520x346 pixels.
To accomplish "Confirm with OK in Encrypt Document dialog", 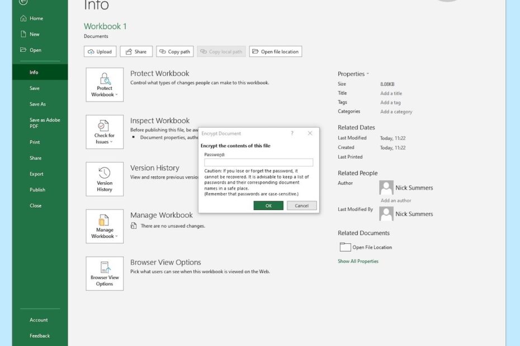I will pos(268,205).
